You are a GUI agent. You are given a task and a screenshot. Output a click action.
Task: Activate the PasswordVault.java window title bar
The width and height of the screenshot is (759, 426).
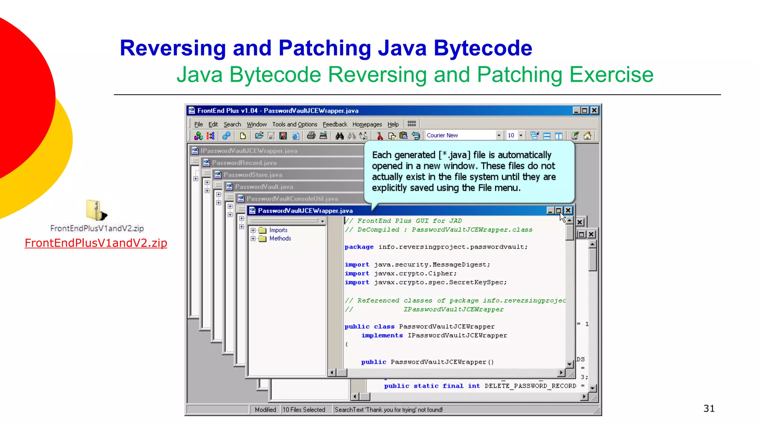coord(264,187)
